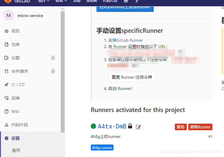Click the heading Runners activated for this project
Image resolution: width=224 pixels, height=157 pixels.
coord(138,110)
